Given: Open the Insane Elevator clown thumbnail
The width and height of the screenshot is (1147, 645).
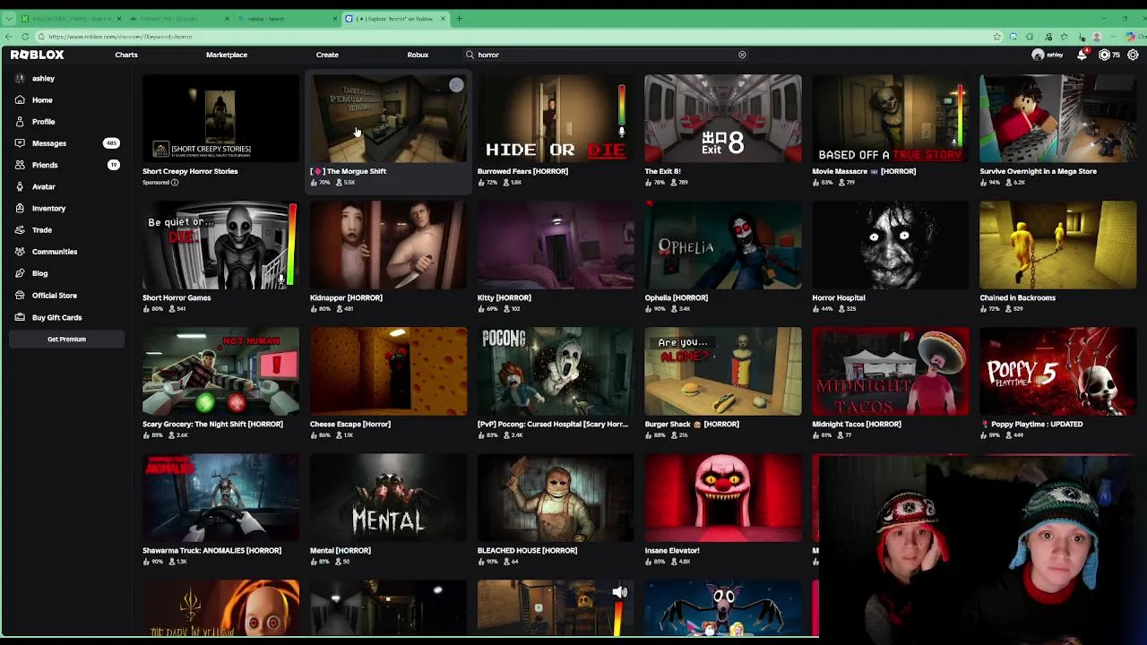Looking at the screenshot, I should (x=723, y=497).
